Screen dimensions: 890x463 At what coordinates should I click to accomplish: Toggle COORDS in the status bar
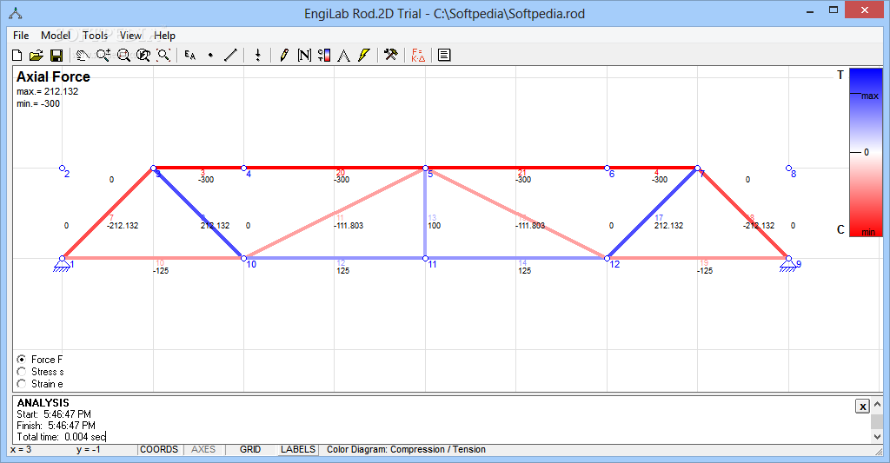pos(159,449)
